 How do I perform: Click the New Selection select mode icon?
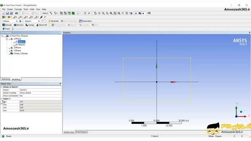pos(51,13)
